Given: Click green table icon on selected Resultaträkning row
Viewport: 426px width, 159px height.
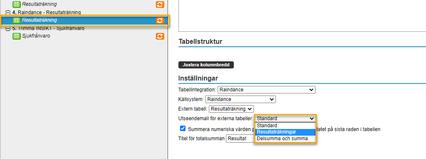Looking at the screenshot, I should tap(17, 20).
